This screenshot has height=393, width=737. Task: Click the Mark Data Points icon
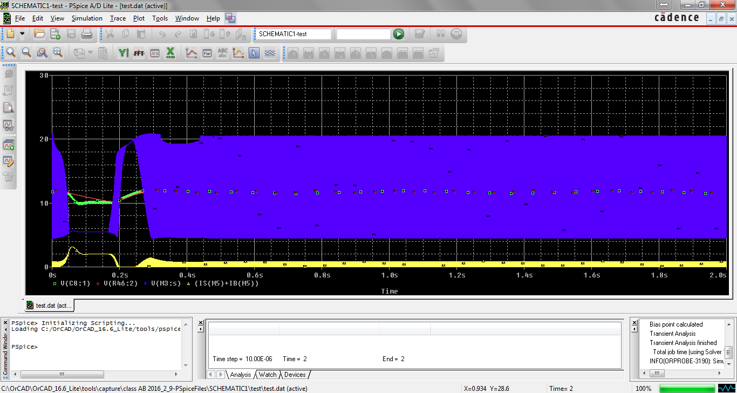238,53
